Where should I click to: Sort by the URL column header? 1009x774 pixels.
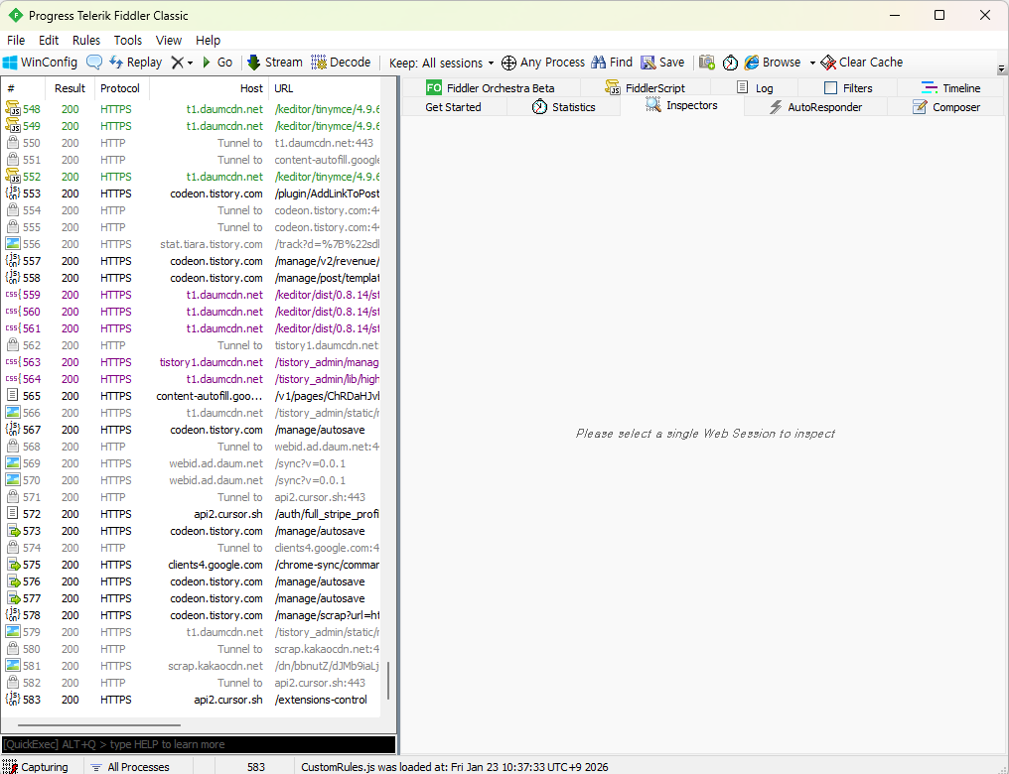[325, 88]
